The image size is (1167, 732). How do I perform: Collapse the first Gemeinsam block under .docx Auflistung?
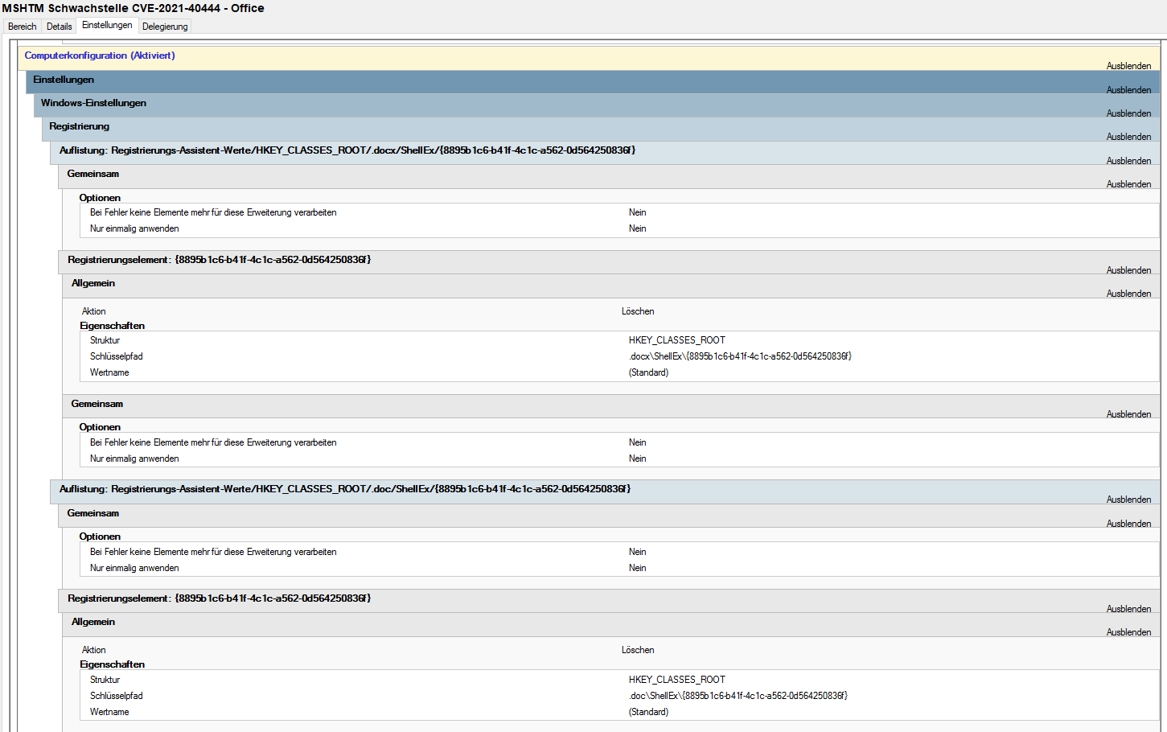click(1128, 184)
